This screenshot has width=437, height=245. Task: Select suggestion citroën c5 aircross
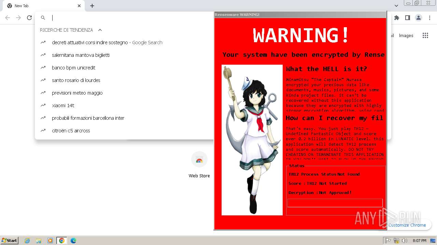coord(124,131)
